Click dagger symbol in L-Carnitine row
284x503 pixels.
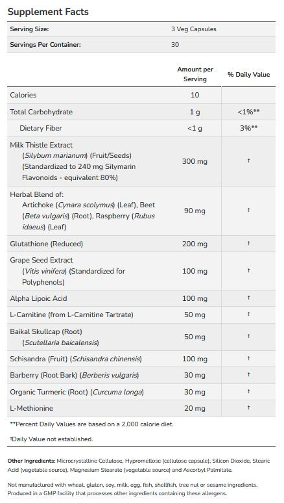[248, 314]
